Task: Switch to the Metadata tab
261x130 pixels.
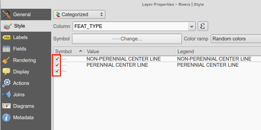Action: click(x=23, y=118)
